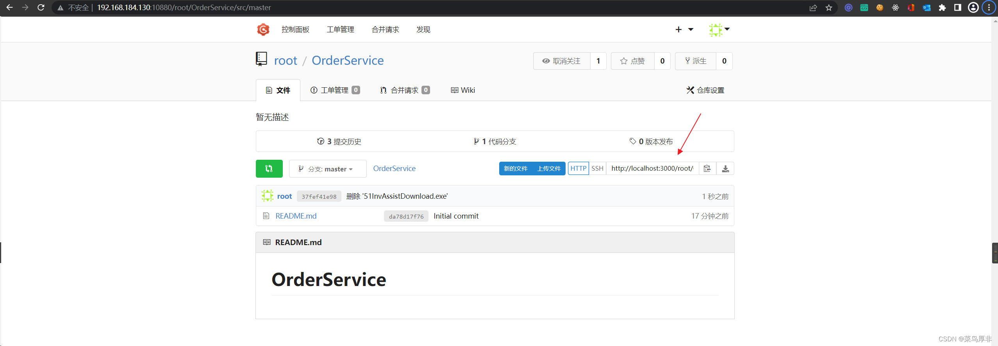Click 派生 fork button

tap(696, 61)
